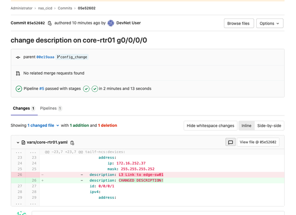The height and width of the screenshot is (215, 296).
Task: Copy commit SHA icon next to 05e52602
Action: pyautogui.click(x=50, y=23)
